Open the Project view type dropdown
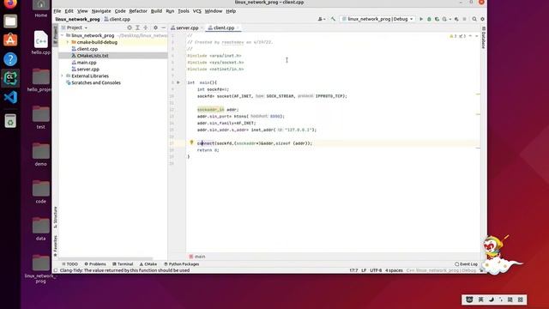 (x=75, y=27)
